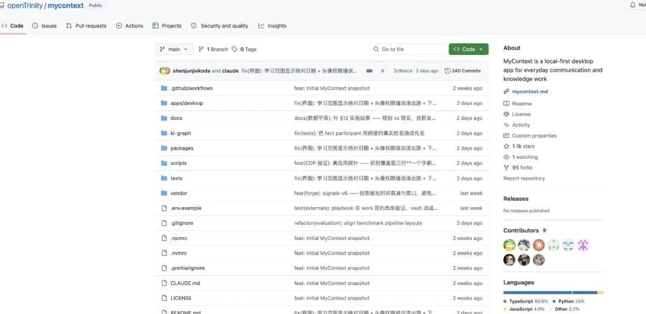The image size is (646, 314).
Task: Open the feat(forge) signals-v6 commit message
Action: tap(365, 193)
